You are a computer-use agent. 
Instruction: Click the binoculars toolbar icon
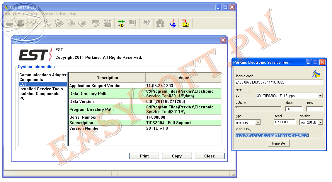point(160,23)
